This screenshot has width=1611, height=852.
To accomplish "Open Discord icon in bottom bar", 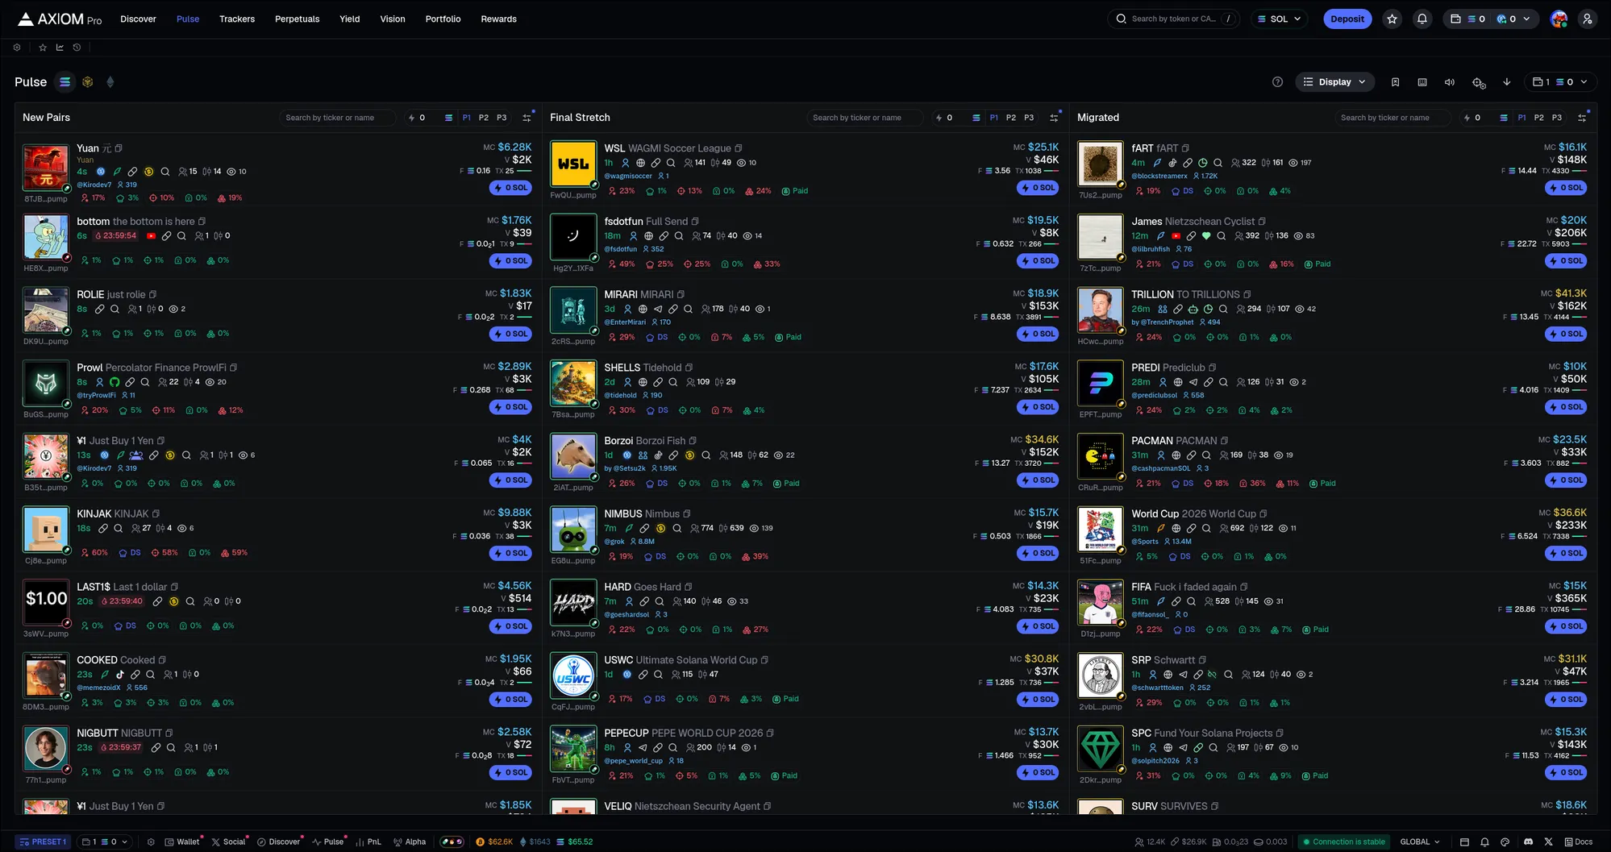I will point(1528,842).
